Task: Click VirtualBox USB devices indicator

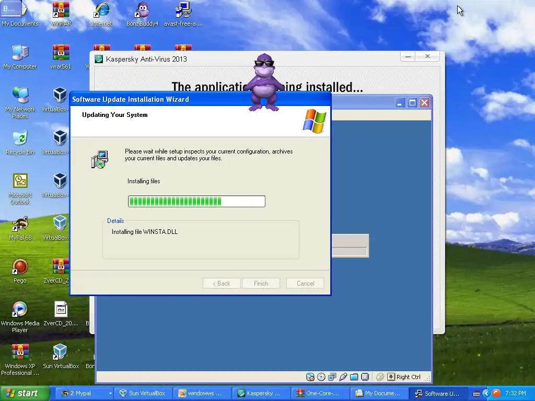Action: point(343,377)
